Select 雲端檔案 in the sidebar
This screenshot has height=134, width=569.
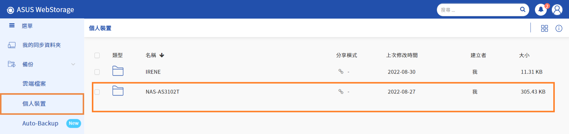pos(34,84)
